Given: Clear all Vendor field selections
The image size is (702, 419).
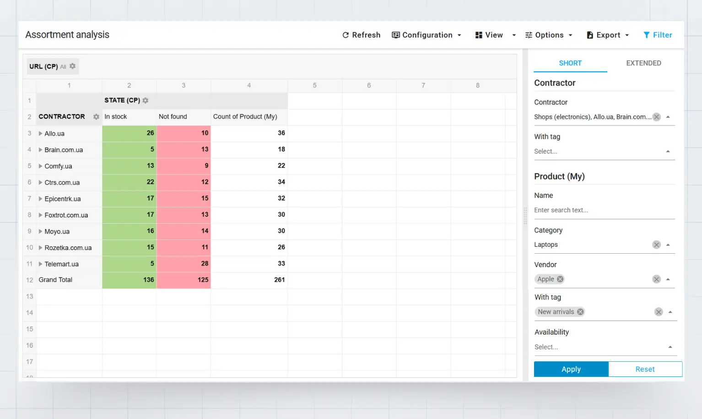Looking at the screenshot, I should click(656, 279).
